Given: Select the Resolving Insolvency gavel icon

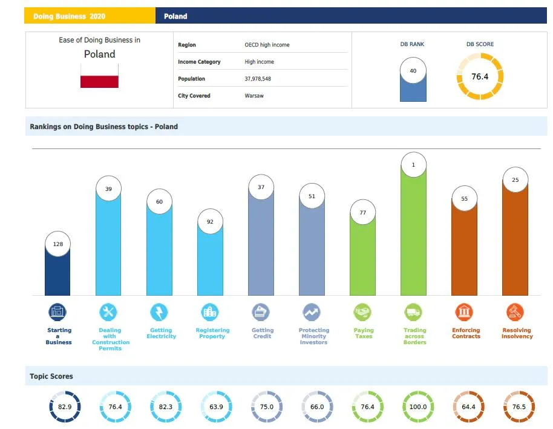Looking at the screenshot, I should click(515, 313).
